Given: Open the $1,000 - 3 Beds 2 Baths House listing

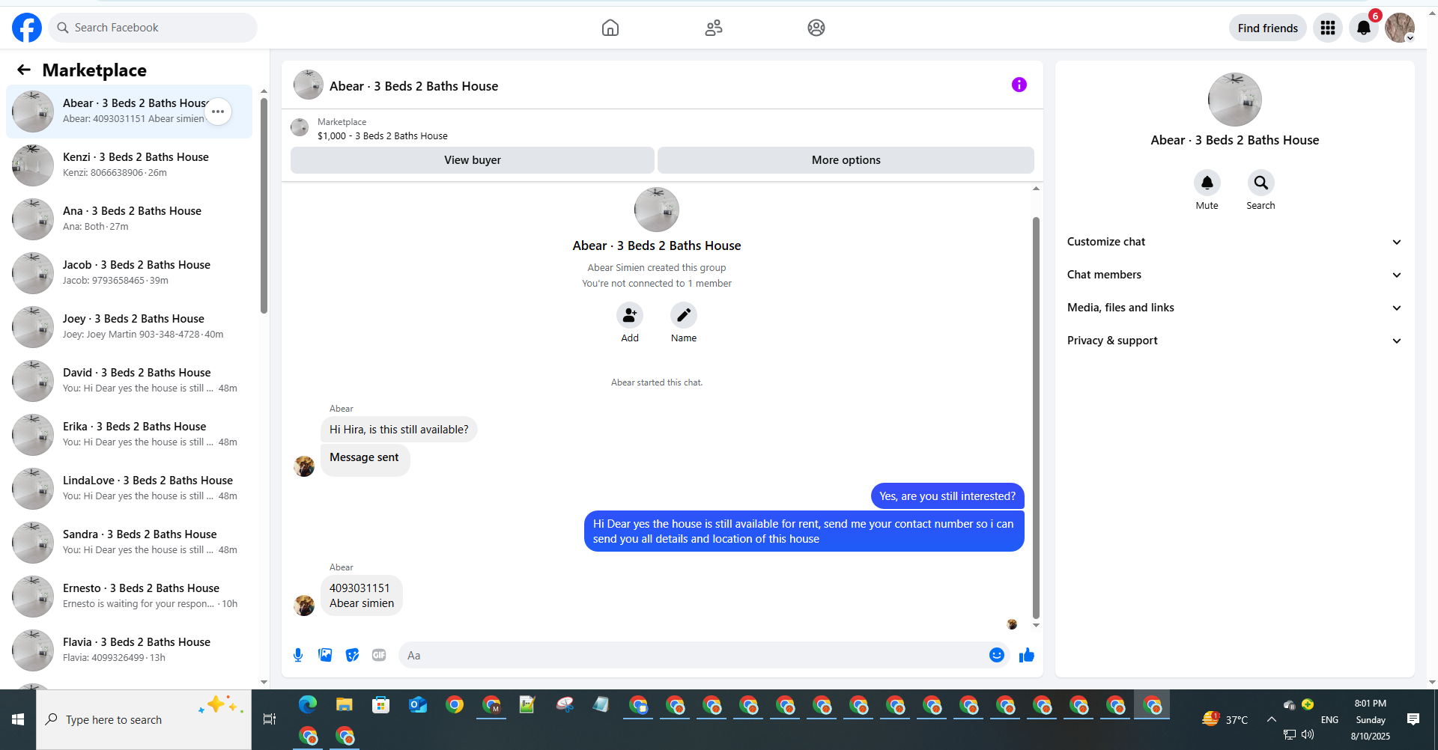Looking at the screenshot, I should (382, 135).
